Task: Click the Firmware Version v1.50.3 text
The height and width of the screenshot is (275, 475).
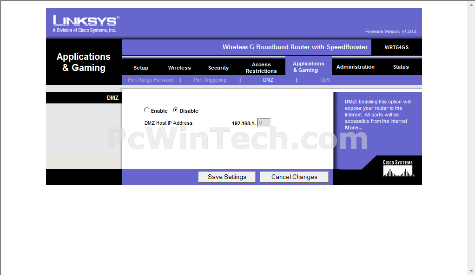Action: (391, 32)
